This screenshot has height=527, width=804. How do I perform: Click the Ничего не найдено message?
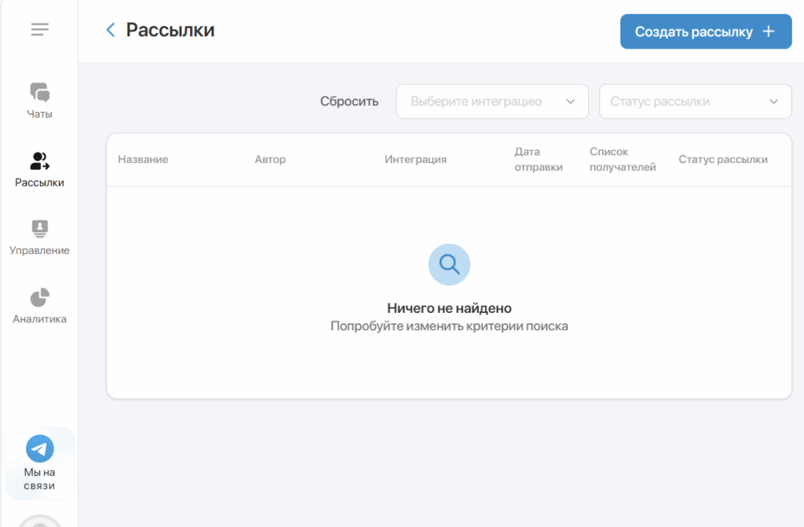(449, 307)
